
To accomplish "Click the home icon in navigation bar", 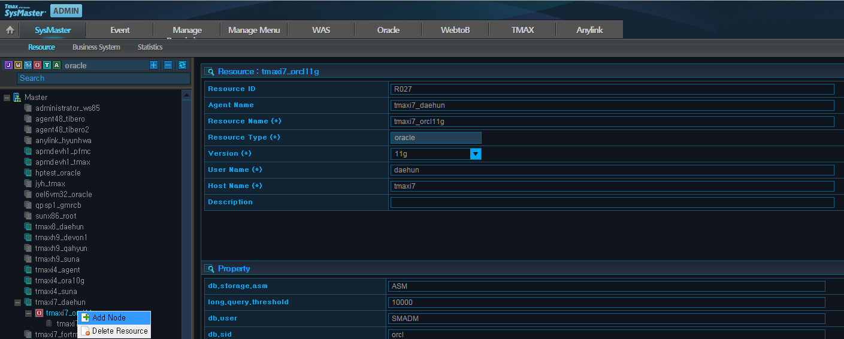I will (x=10, y=30).
